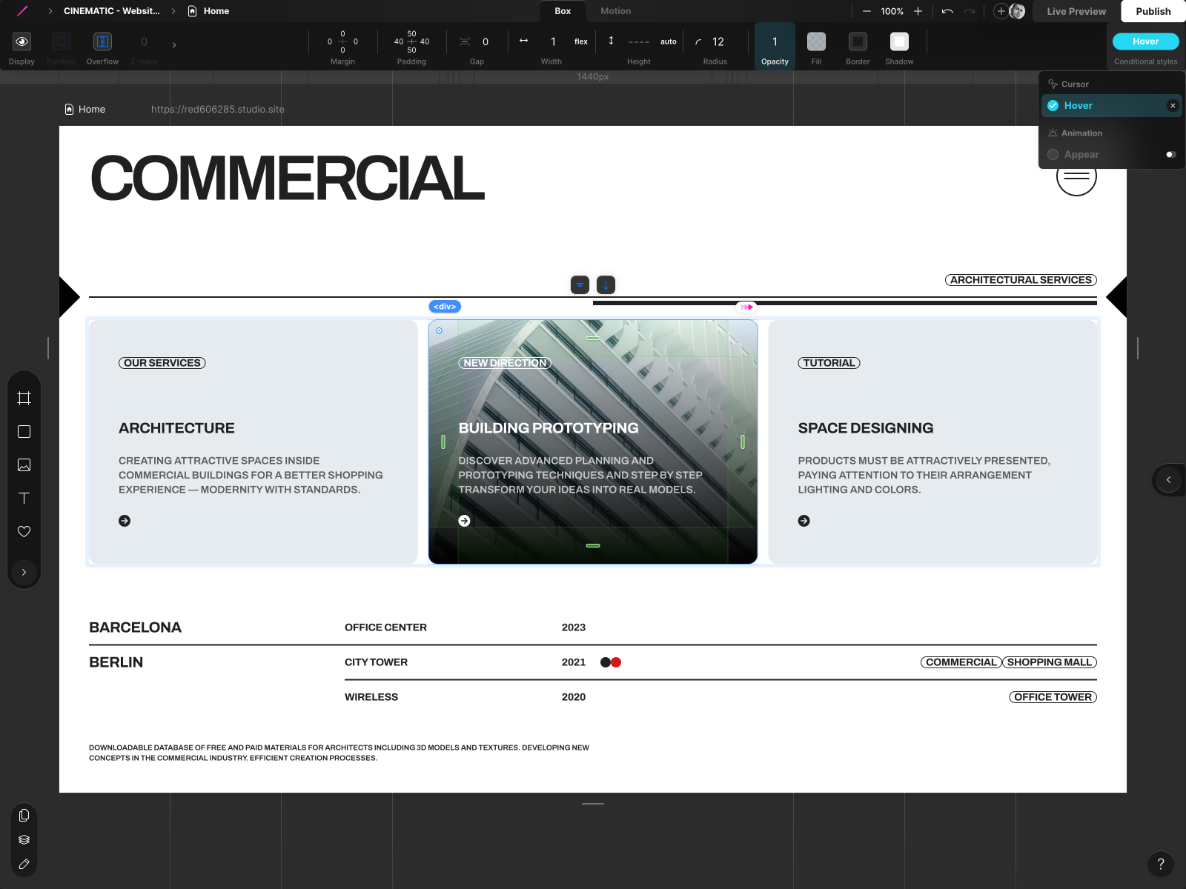Screen dimensions: 1186x889
Task: Toggle the Appear switch in conditional styles panel
Action: [1171, 154]
